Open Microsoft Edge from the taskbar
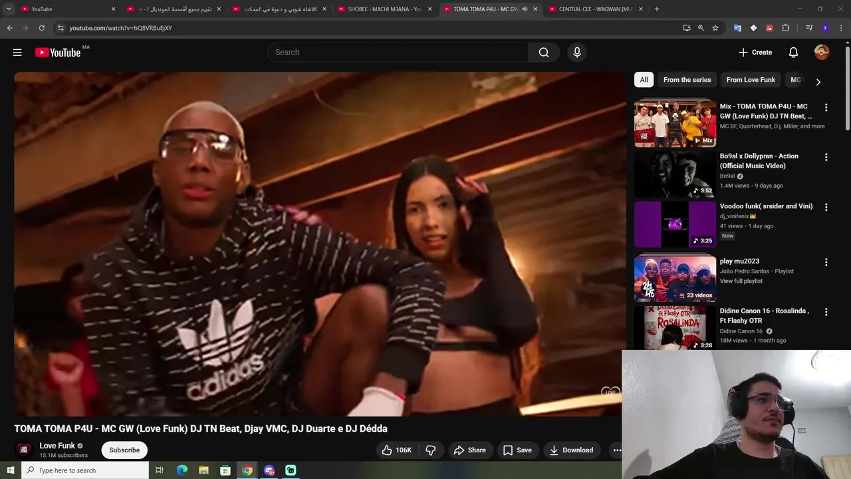The height and width of the screenshot is (479, 851). click(x=182, y=470)
